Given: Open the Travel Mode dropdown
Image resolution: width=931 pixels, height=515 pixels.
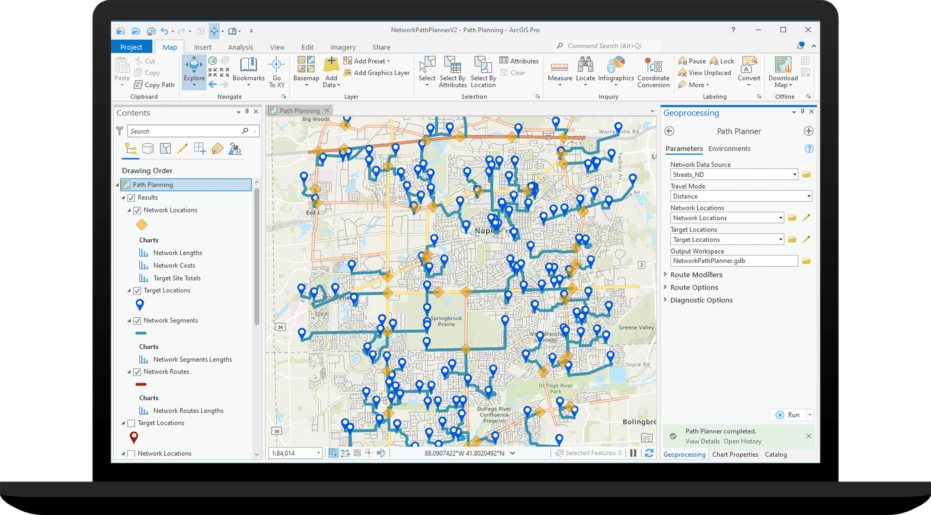Looking at the screenshot, I should (808, 196).
